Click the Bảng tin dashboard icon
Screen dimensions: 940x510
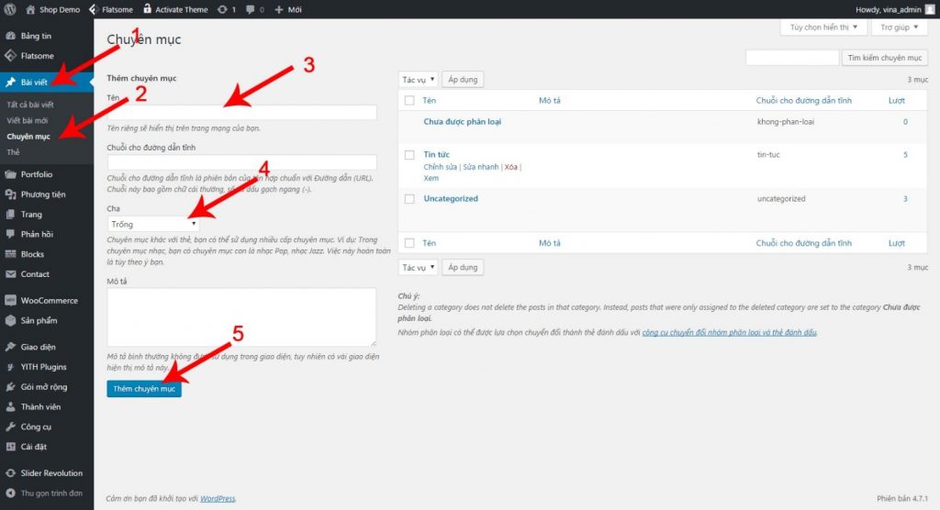tap(10, 36)
